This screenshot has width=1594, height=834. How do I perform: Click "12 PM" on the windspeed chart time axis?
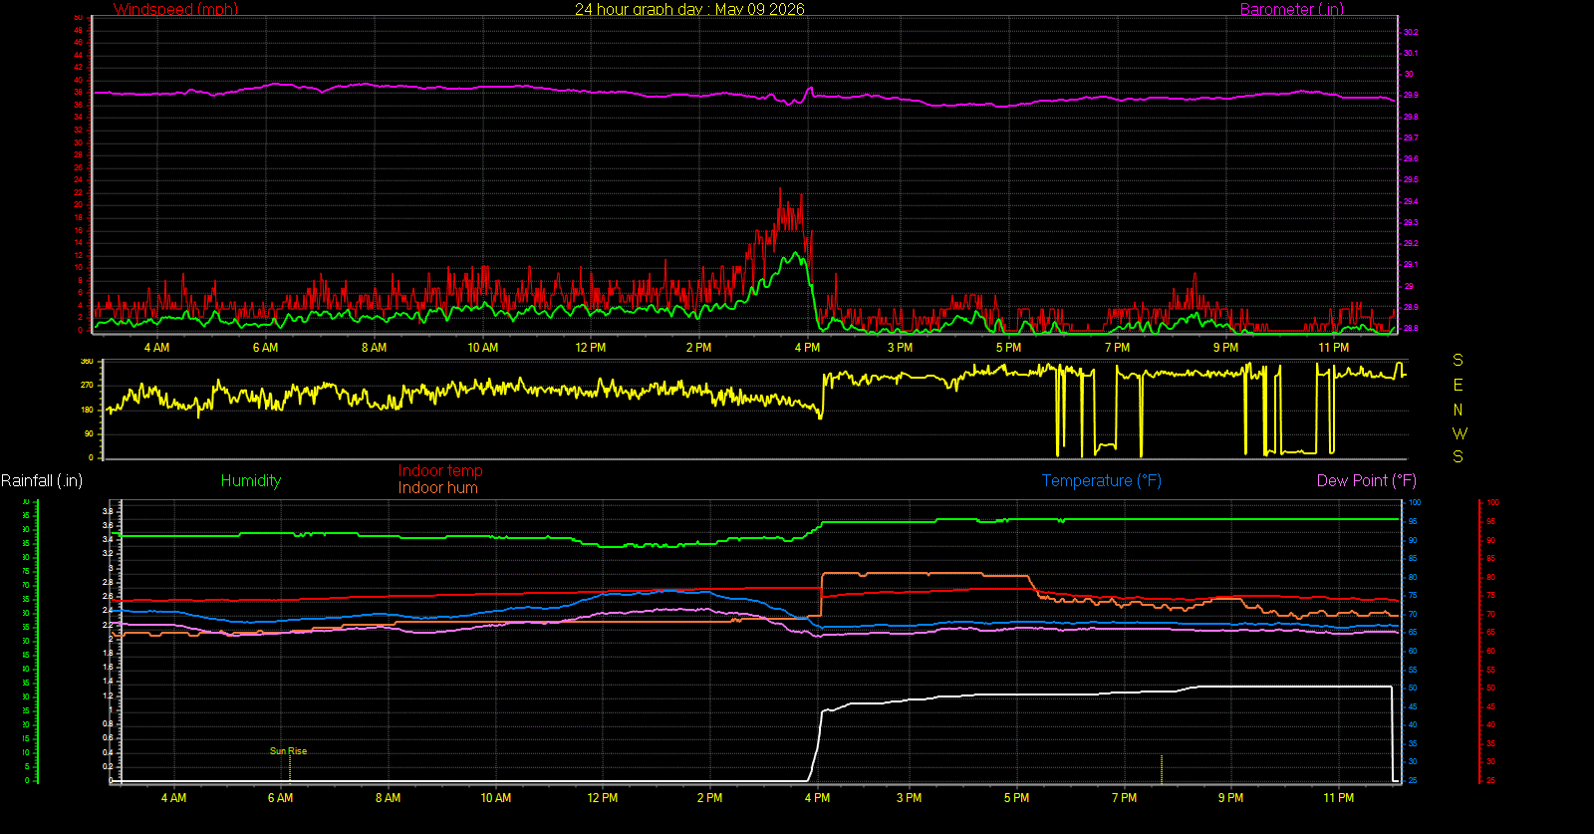(x=591, y=348)
